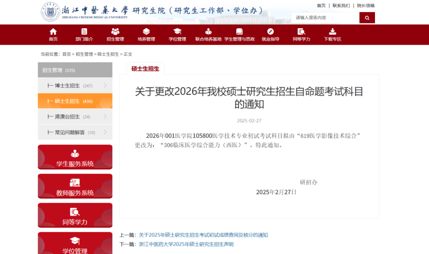Open the 部门简介 navigation label
Image resolution: width=429 pixels, height=254 pixels.
pos(84,39)
